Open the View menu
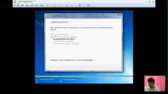This screenshot has width=168, height=94. coord(27,5)
